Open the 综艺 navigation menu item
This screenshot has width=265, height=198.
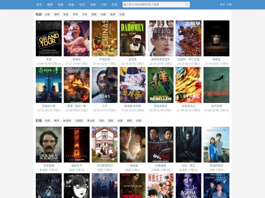(x=82, y=4)
